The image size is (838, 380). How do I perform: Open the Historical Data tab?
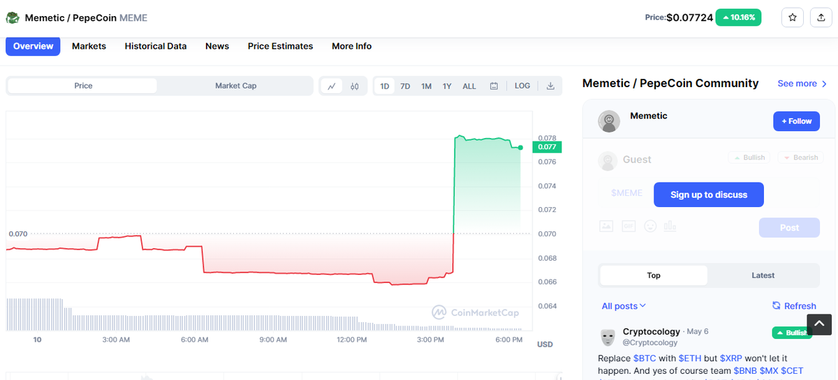tap(156, 46)
